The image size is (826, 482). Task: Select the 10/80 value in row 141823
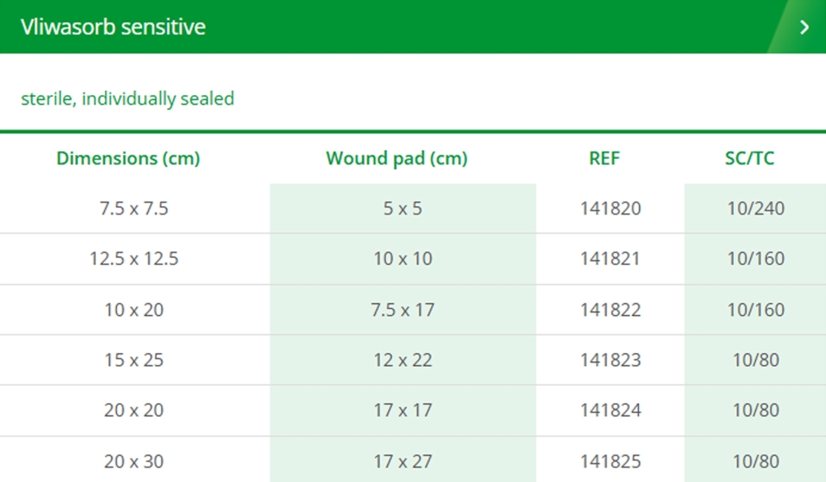click(756, 360)
